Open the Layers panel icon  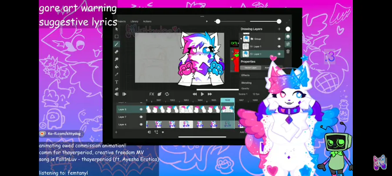click(288, 37)
